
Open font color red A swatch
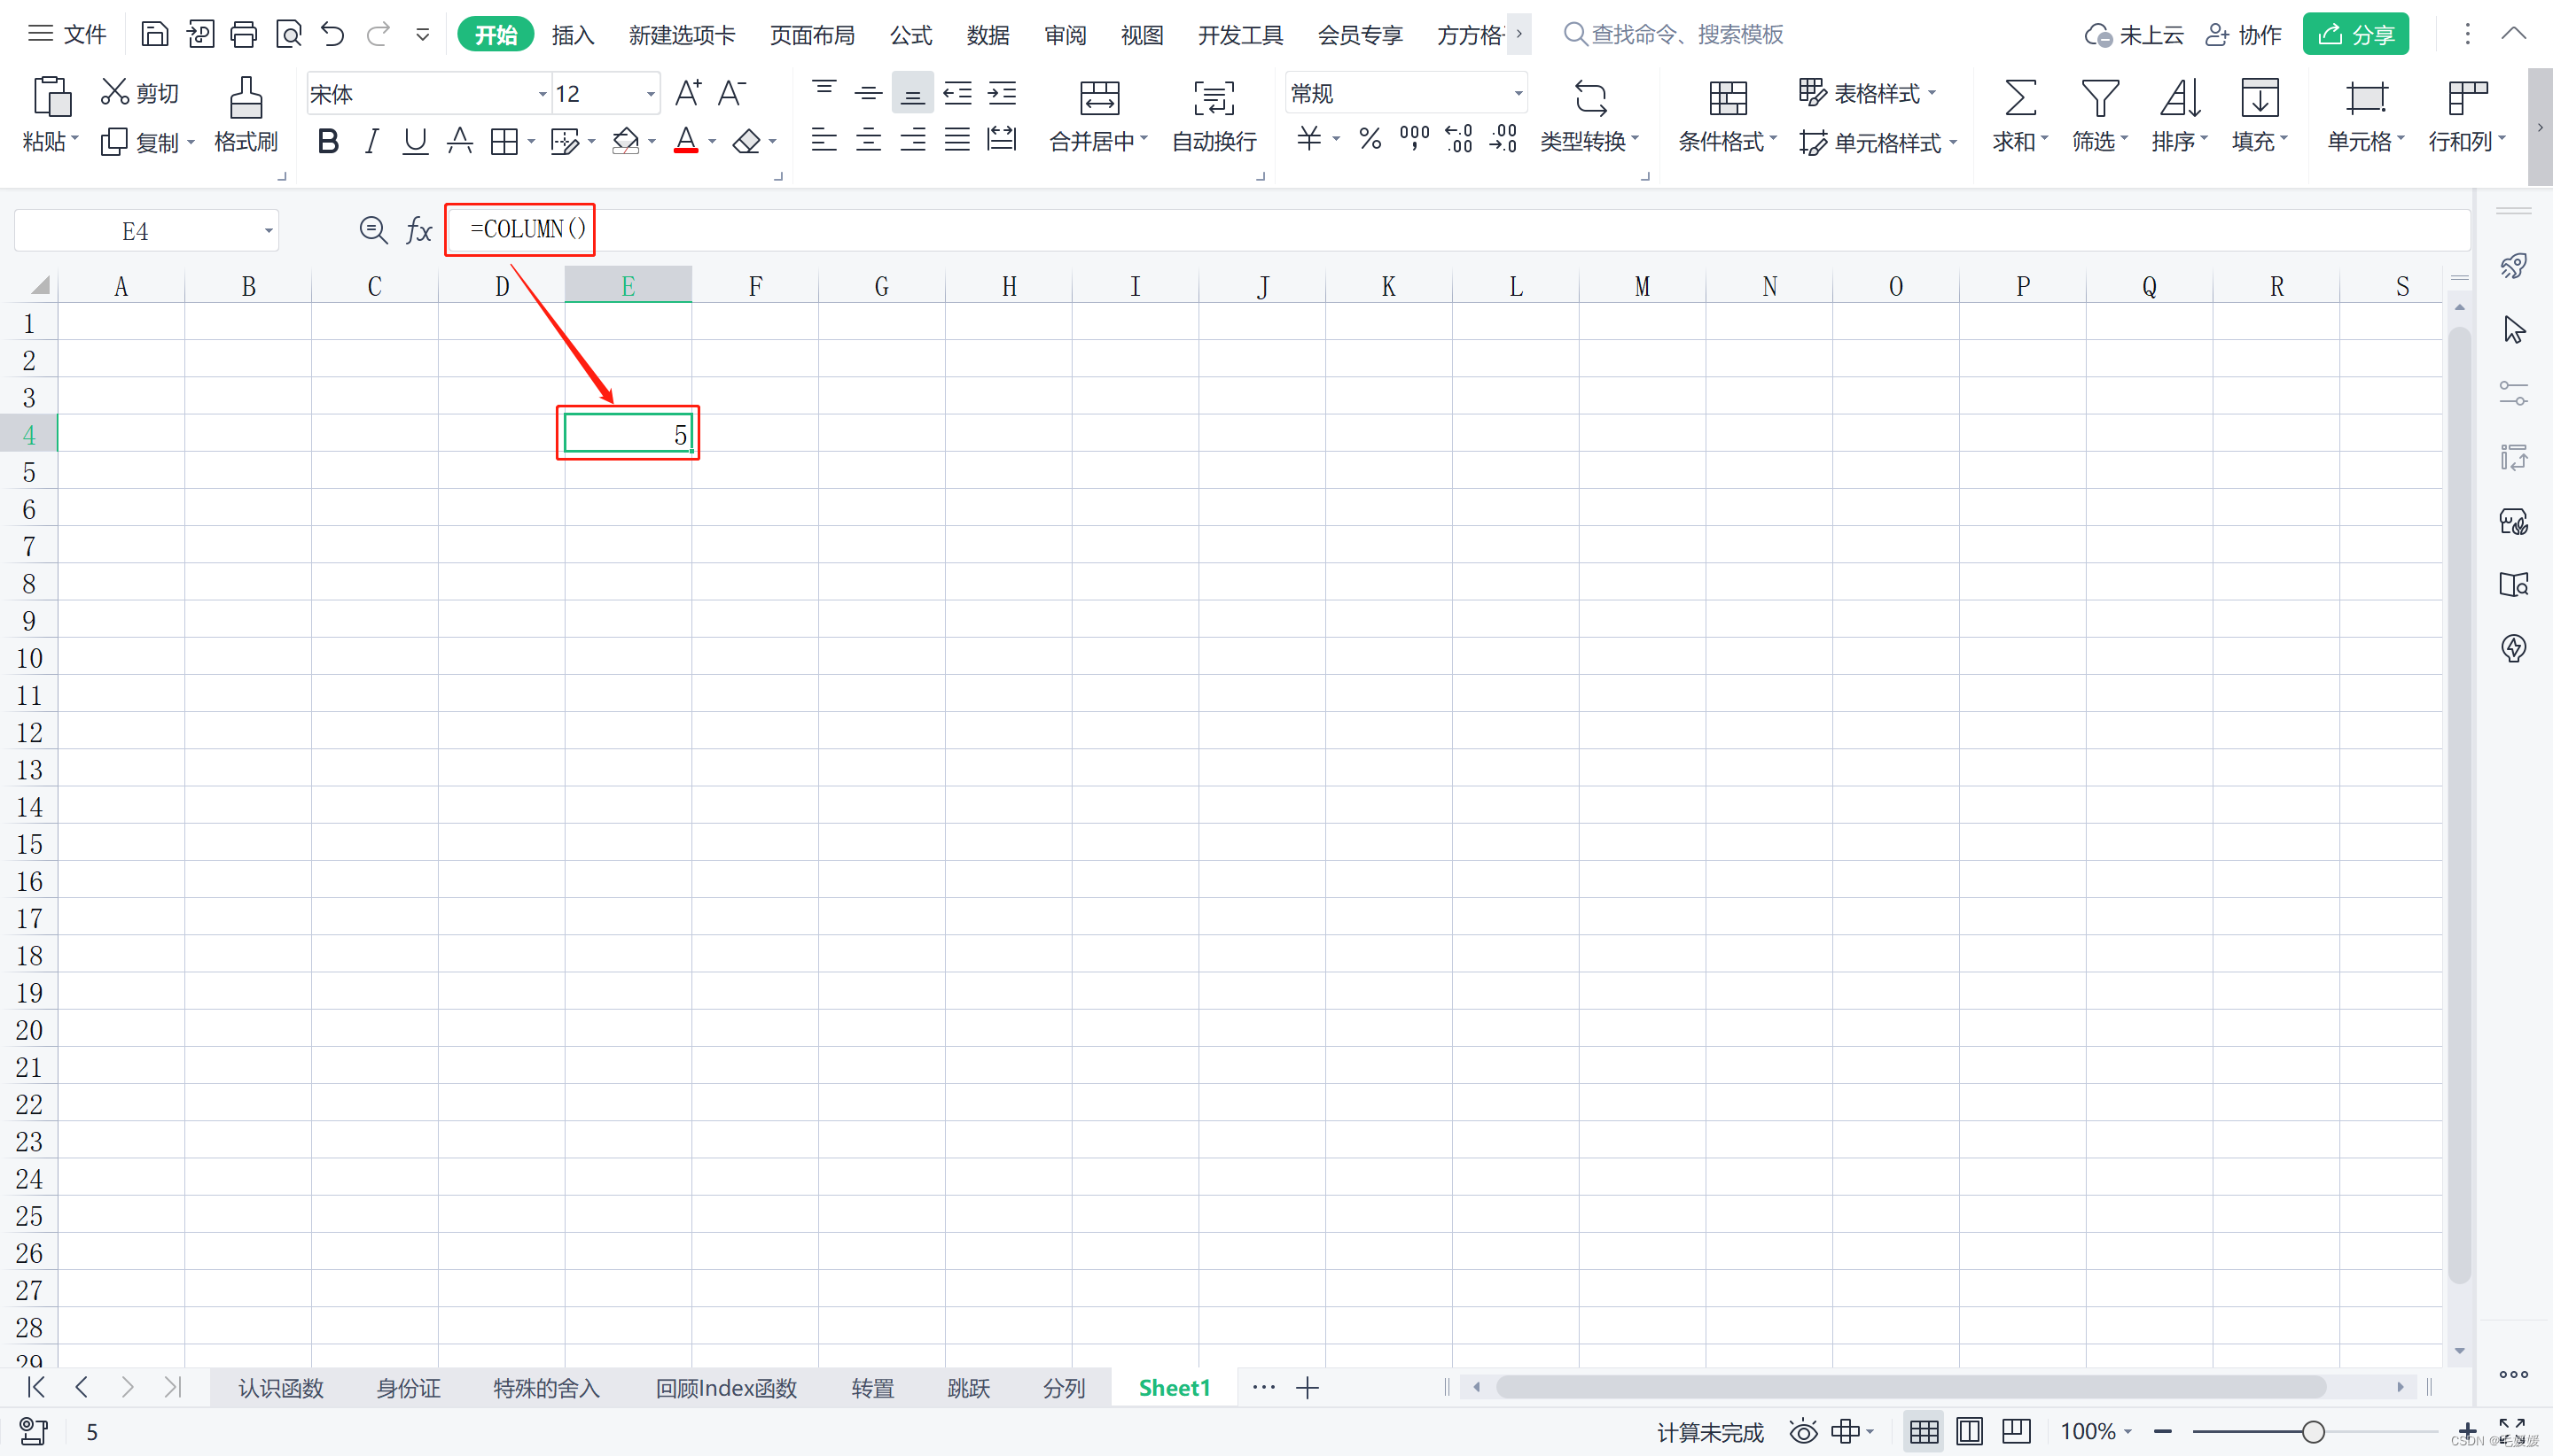point(685,141)
